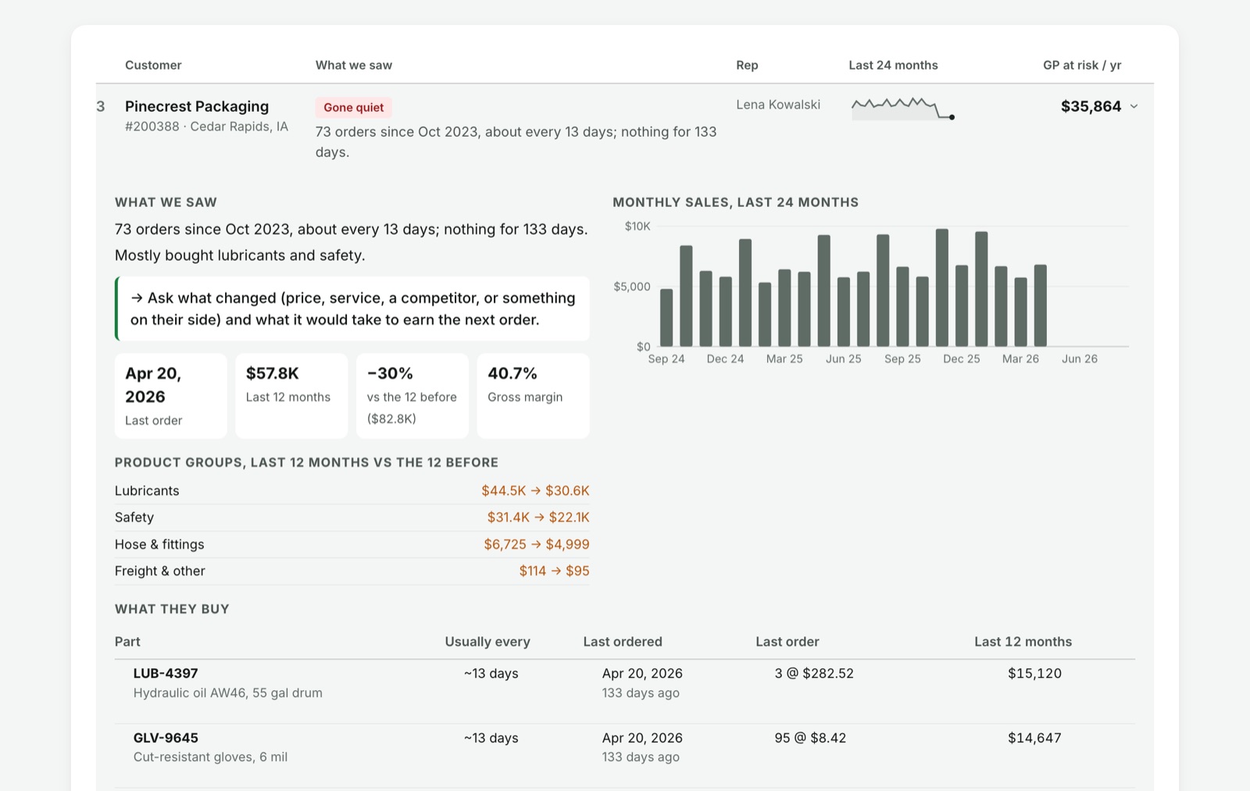
Task: Click the Pinecrest Packaging sparkline trend chart
Action: coord(903,108)
